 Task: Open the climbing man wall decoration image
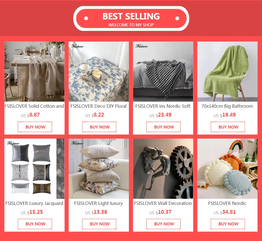[x=163, y=169]
